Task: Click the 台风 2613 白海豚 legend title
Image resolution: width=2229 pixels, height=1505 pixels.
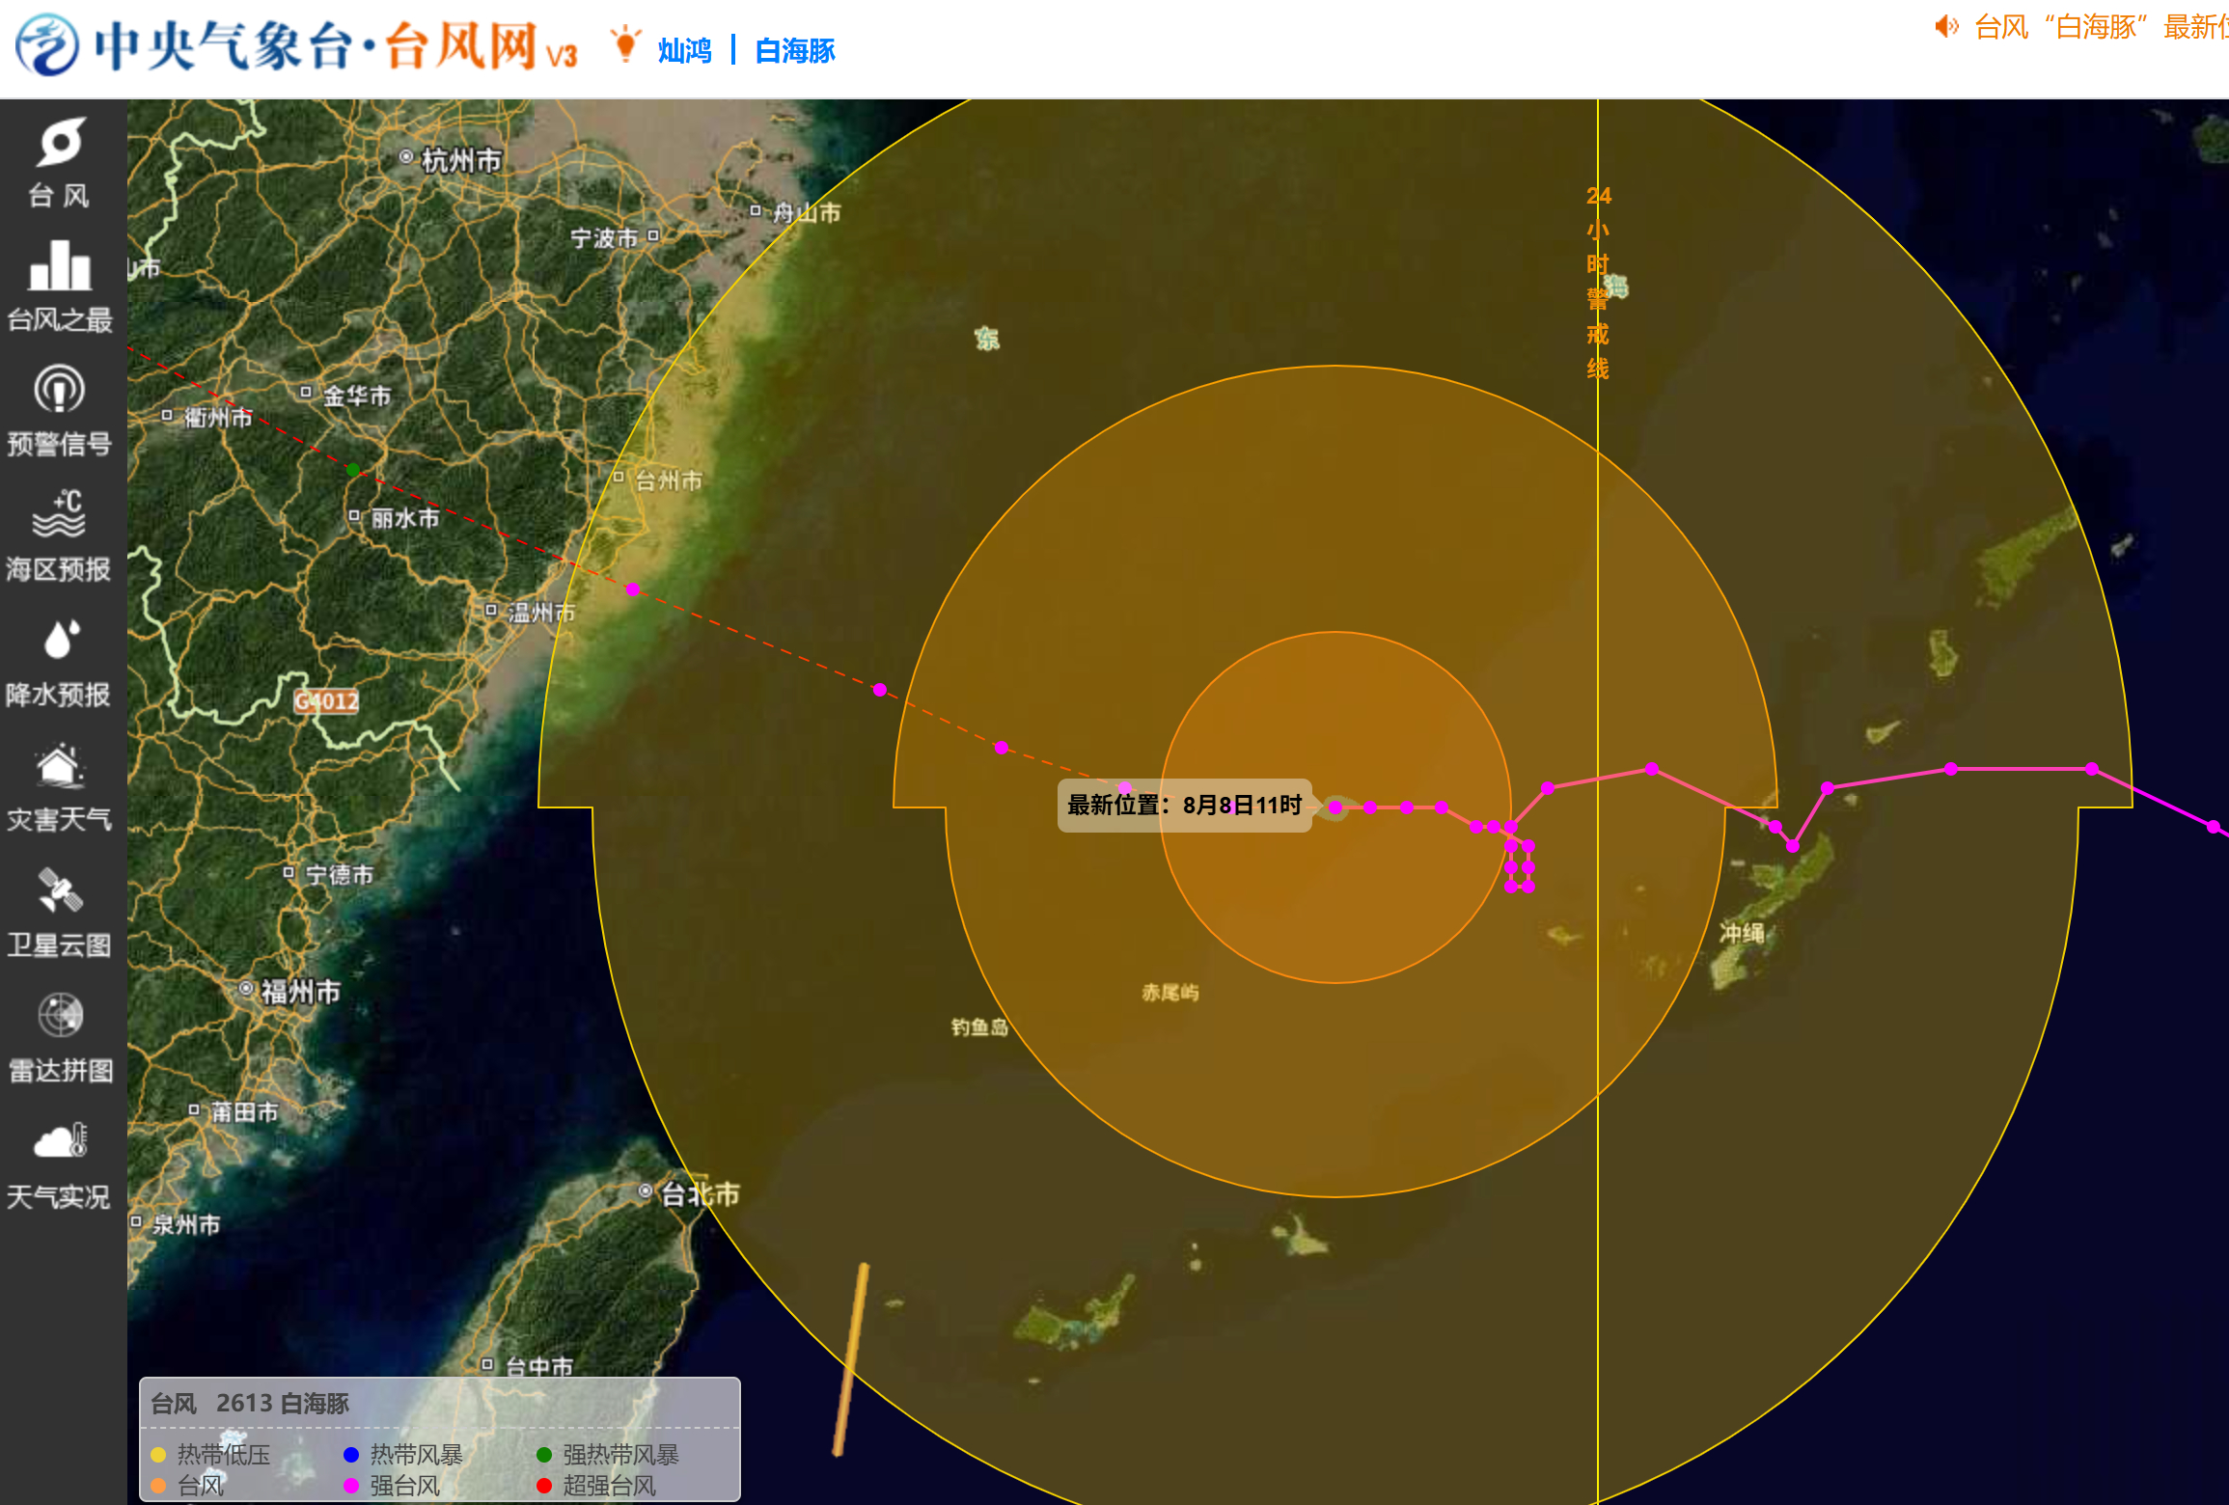Action: point(250,1404)
